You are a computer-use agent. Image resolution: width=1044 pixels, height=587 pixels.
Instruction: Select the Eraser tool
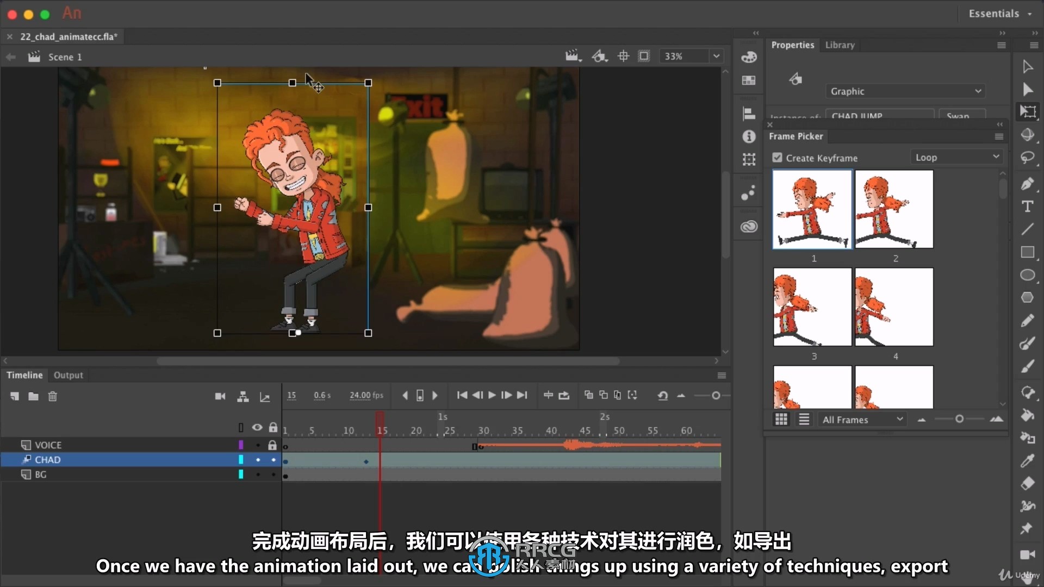[x=1027, y=483]
